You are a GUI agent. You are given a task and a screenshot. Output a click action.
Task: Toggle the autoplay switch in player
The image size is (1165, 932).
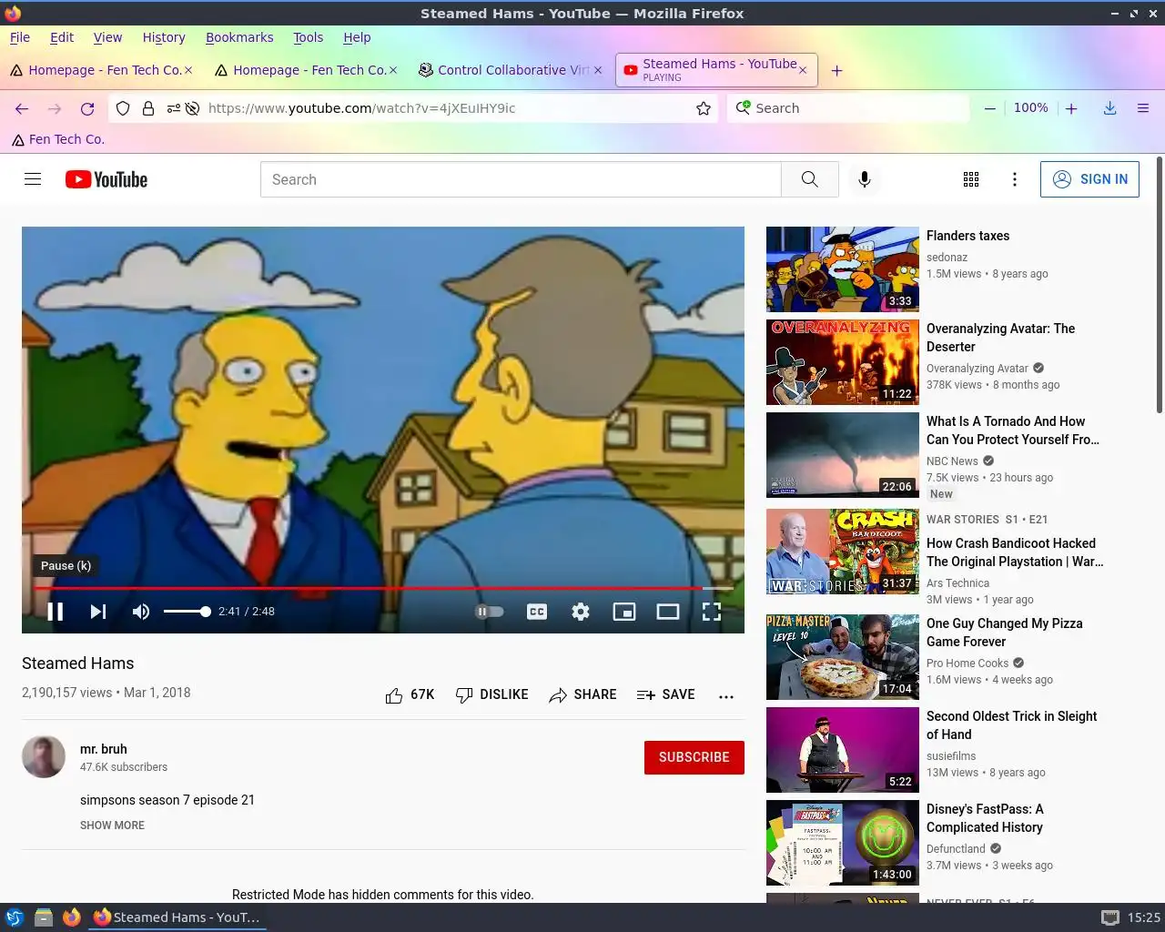(x=489, y=612)
